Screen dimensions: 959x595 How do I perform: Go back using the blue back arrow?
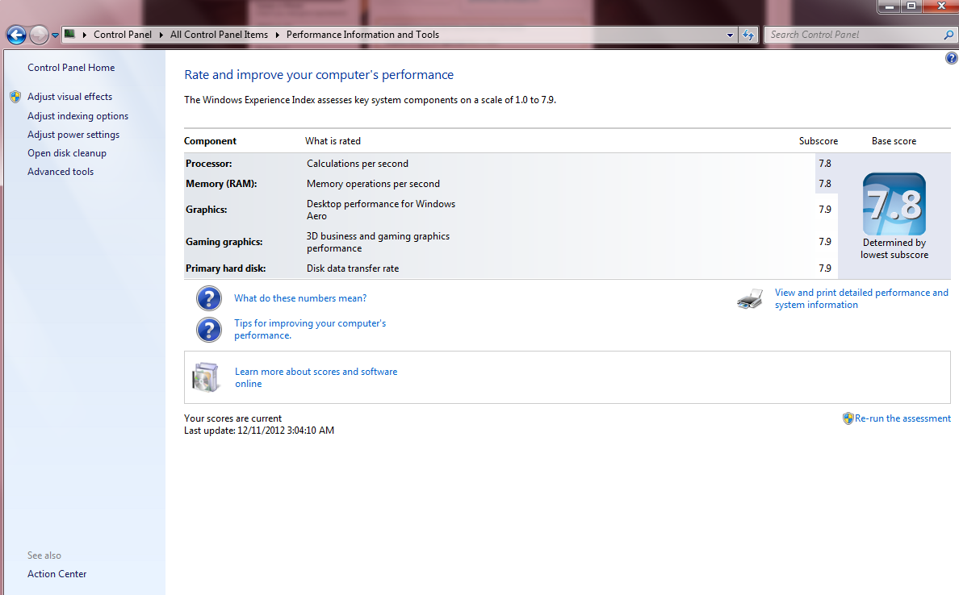point(16,35)
